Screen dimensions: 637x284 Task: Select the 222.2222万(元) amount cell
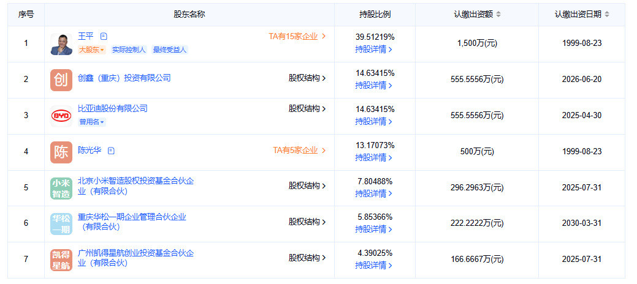coord(477,223)
